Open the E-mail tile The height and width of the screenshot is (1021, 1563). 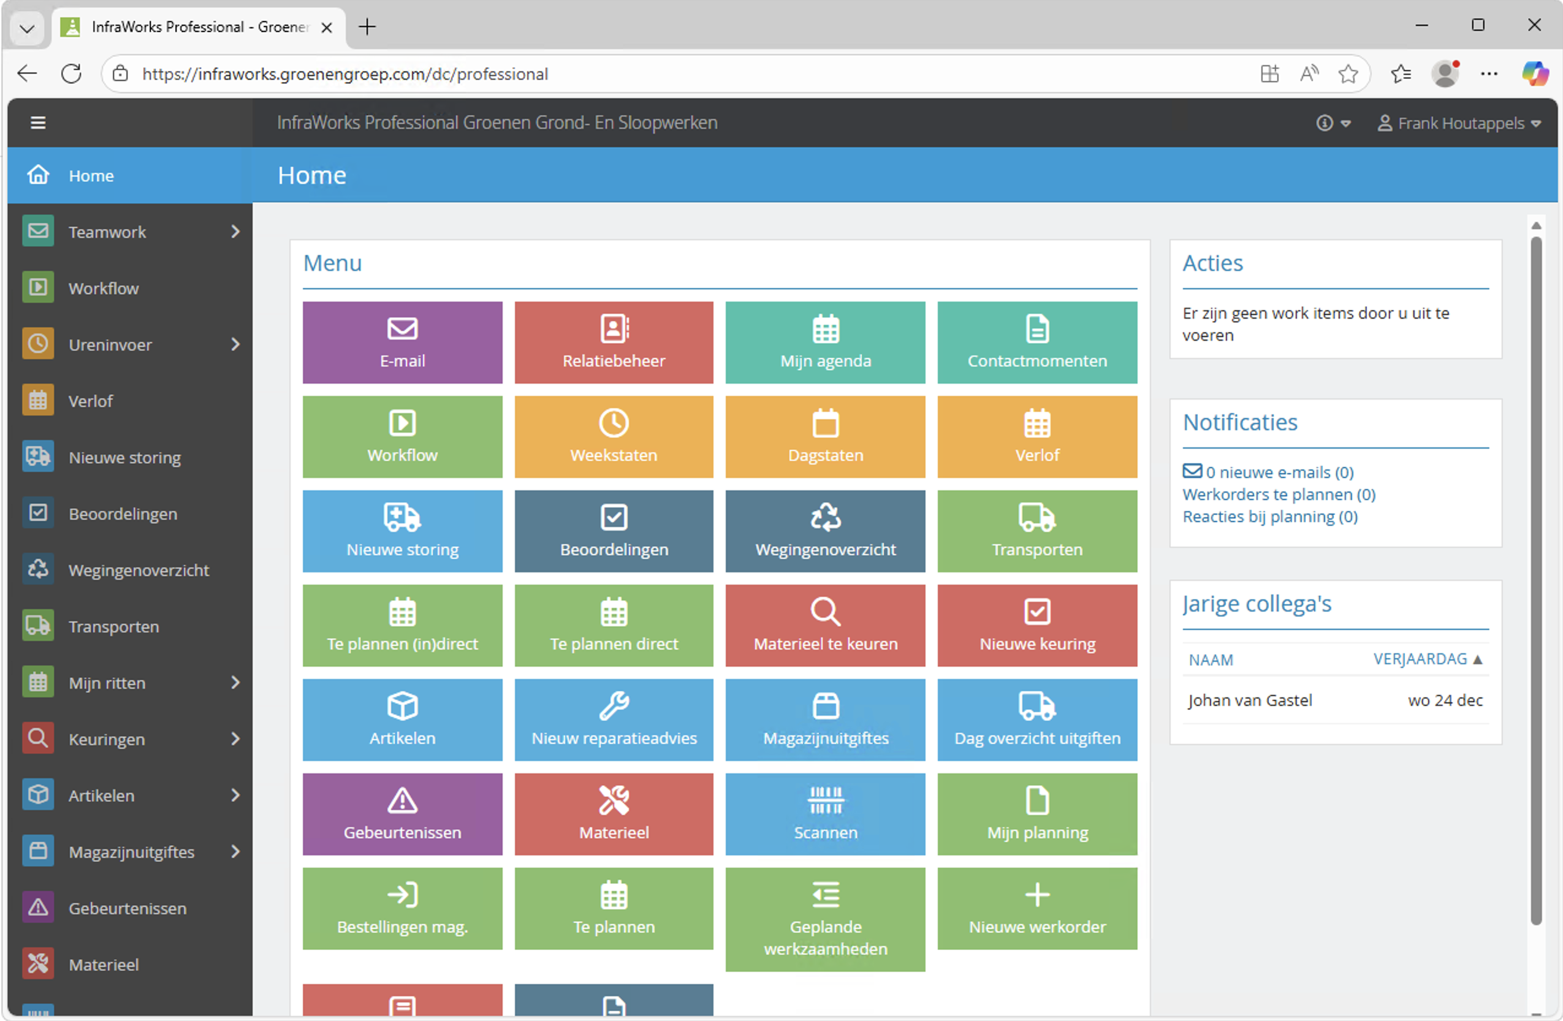(402, 342)
